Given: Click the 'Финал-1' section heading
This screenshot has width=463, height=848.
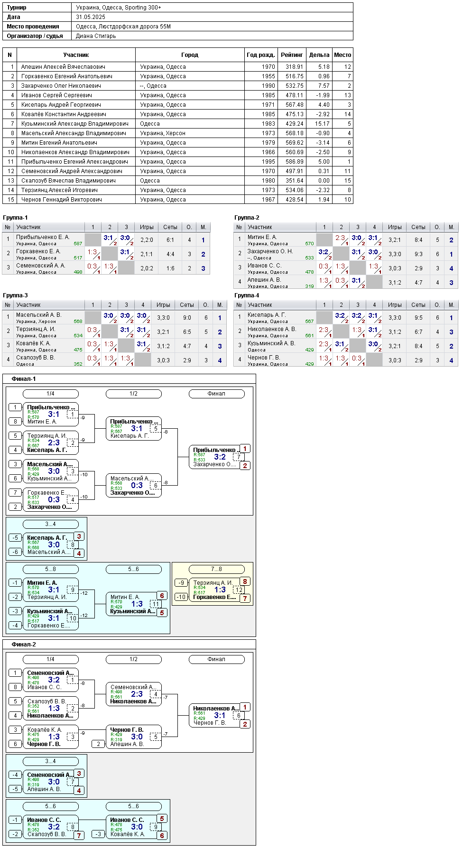Looking at the screenshot, I should (x=24, y=379).
